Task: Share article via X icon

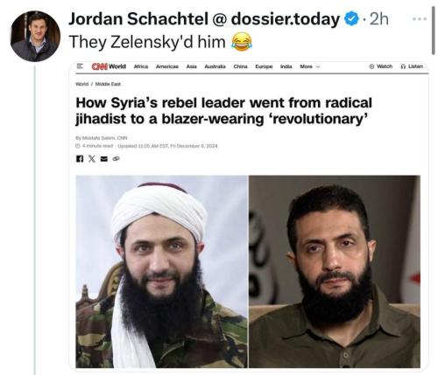Action: (x=92, y=159)
